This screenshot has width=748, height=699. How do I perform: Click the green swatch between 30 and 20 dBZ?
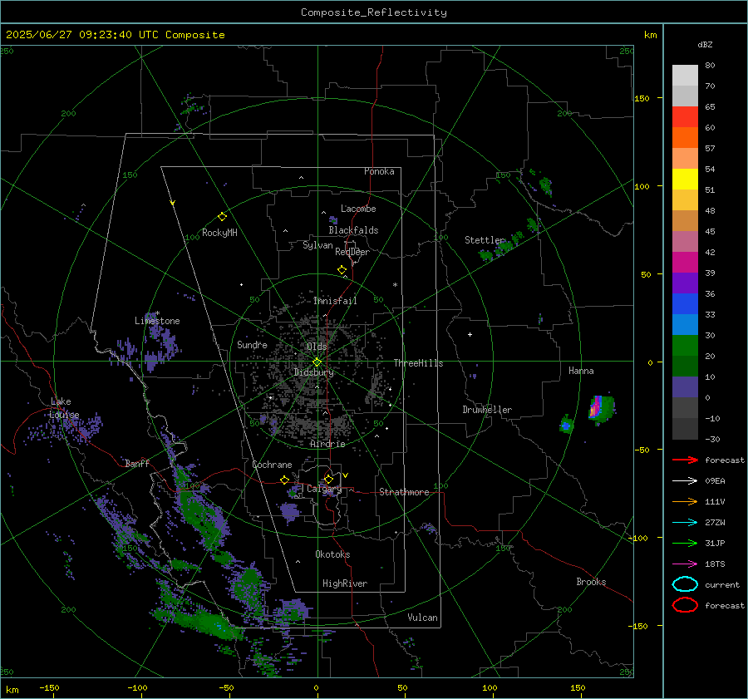click(685, 346)
